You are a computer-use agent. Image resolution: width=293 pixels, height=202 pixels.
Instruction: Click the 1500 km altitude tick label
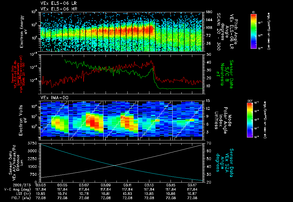pos(32,167)
